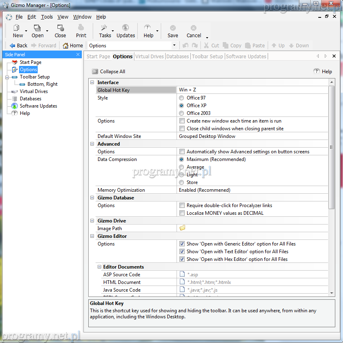The image size is (343, 343).
Task: Open the Tools menu
Action: [47, 17]
